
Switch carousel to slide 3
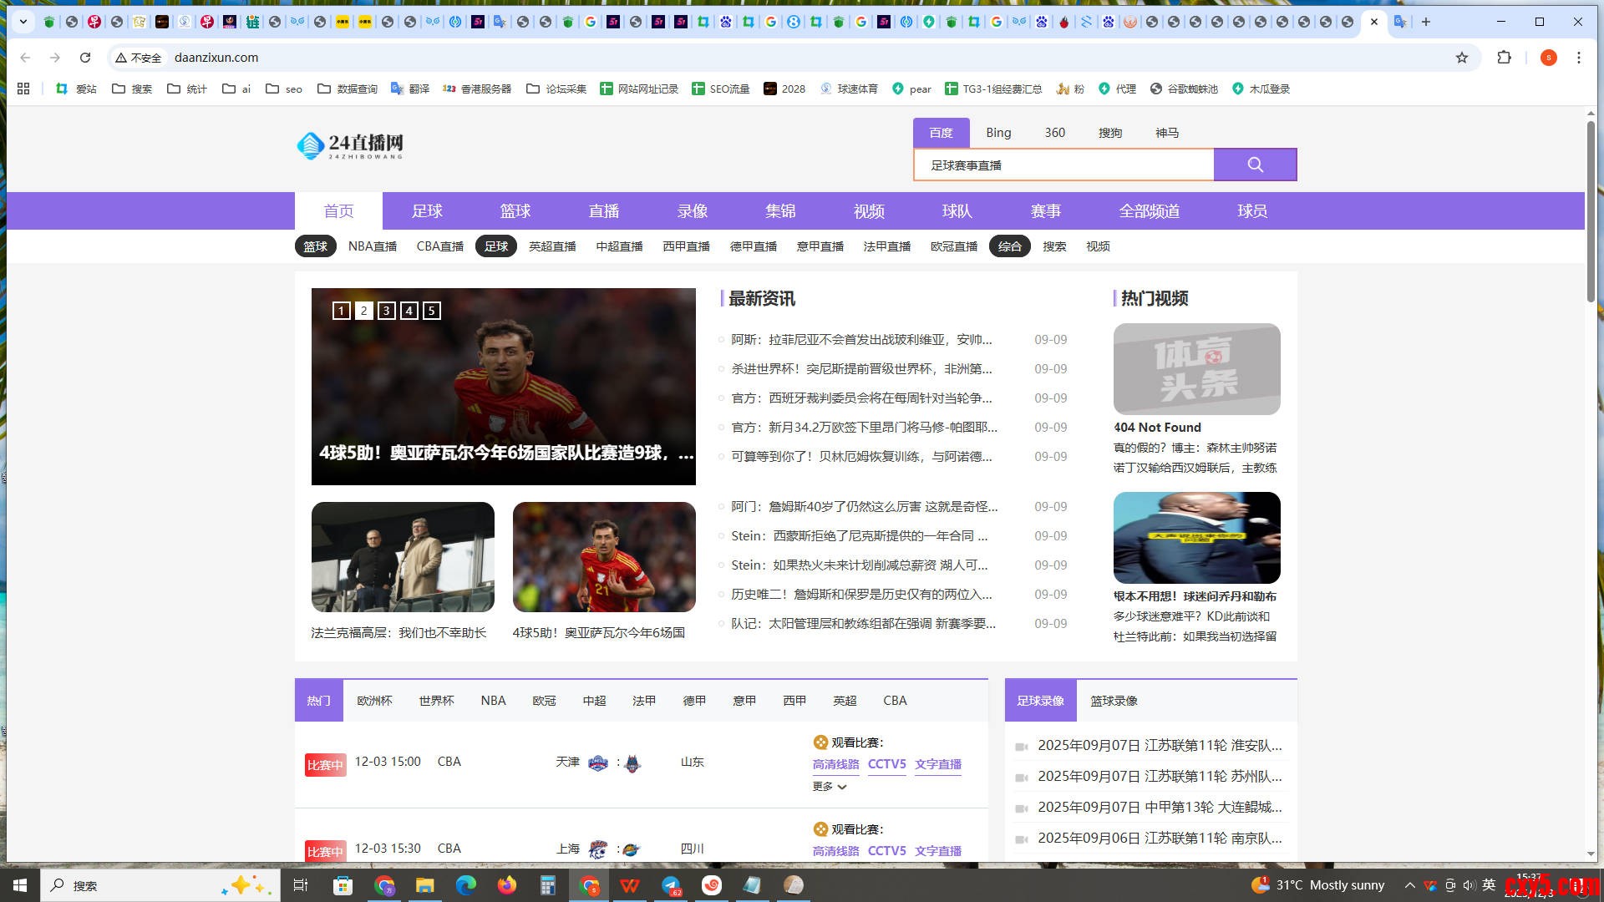point(386,311)
